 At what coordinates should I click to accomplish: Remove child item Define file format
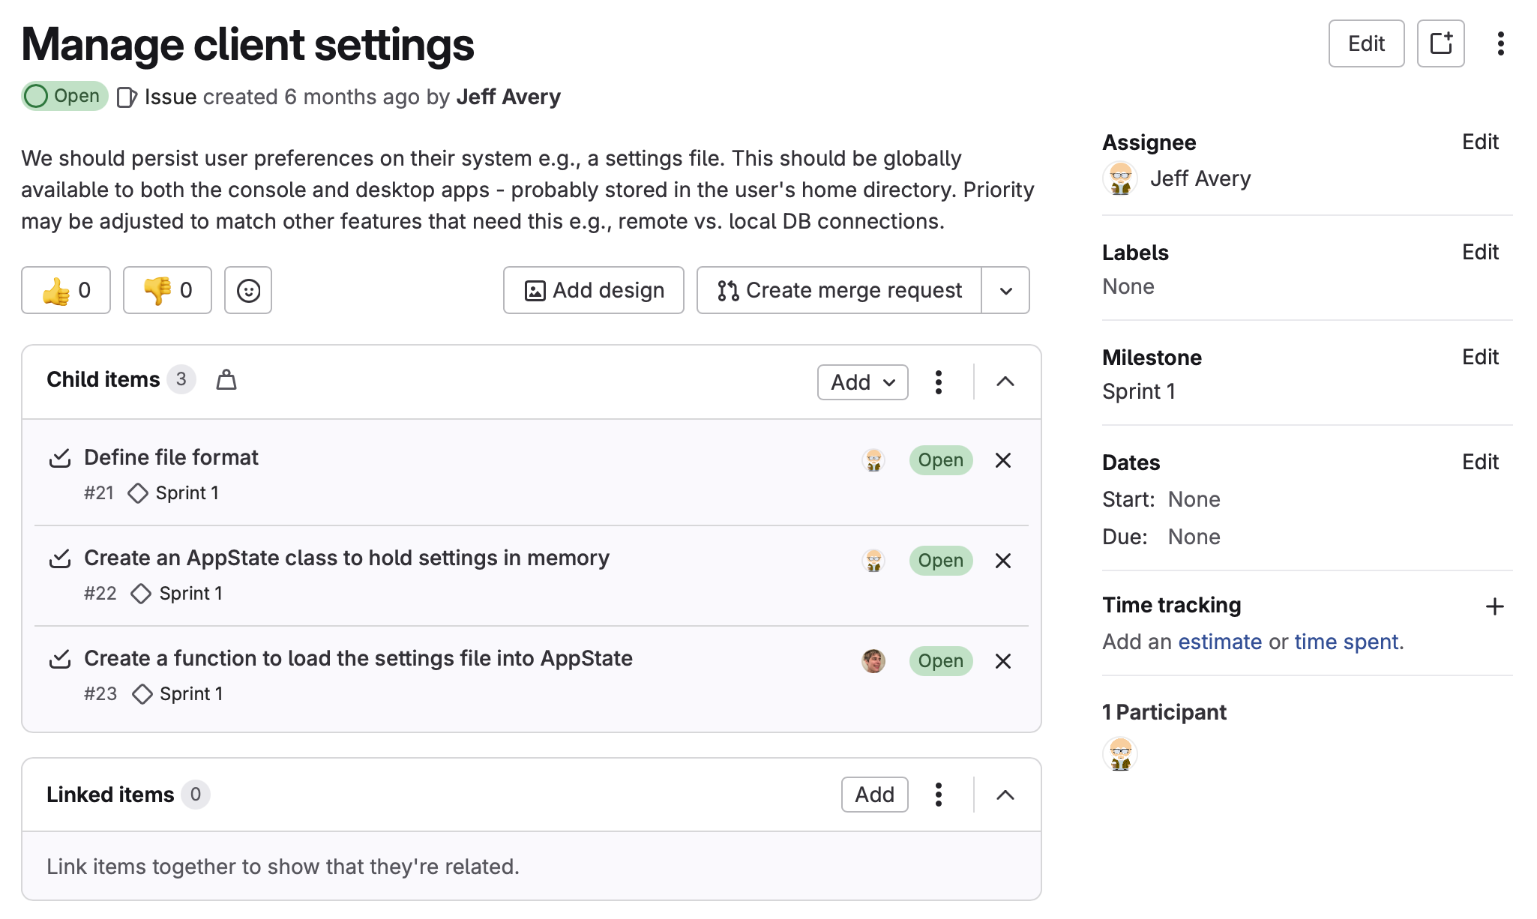click(x=1003, y=460)
